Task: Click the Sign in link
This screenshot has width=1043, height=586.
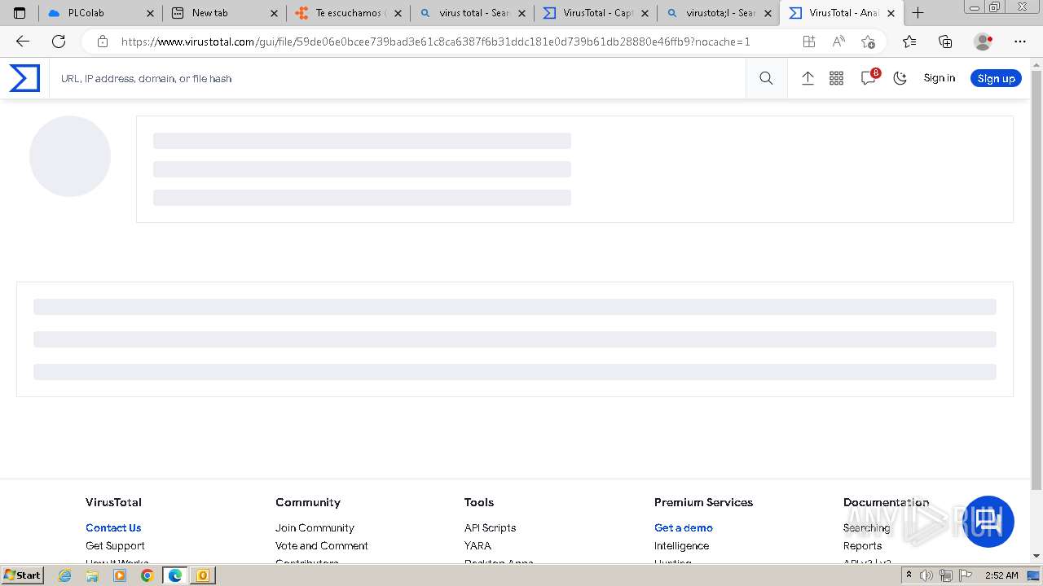Action: coord(939,78)
